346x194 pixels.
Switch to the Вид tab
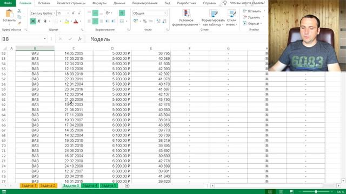[x=167, y=3]
